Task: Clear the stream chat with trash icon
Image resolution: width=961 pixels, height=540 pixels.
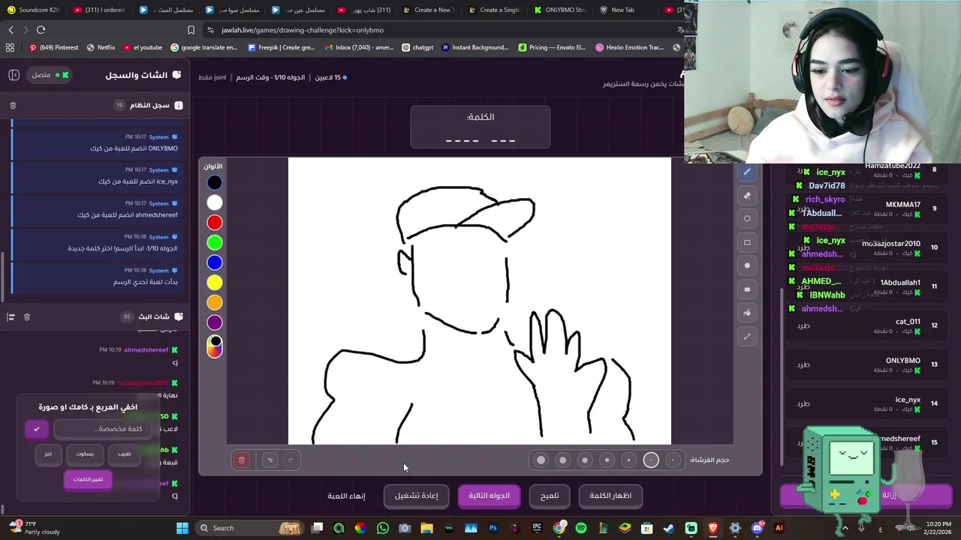Action: tap(27, 317)
